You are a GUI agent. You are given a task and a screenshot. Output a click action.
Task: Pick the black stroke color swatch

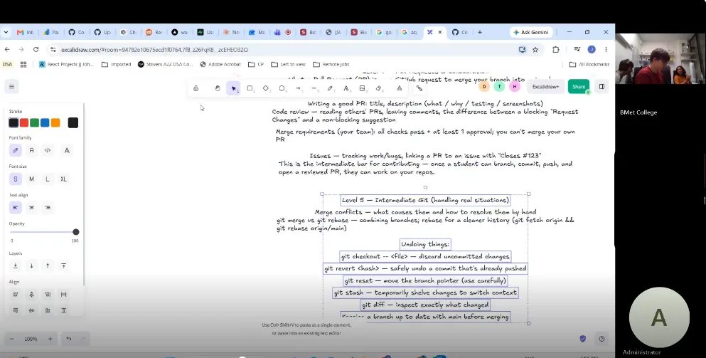[x=14, y=122]
